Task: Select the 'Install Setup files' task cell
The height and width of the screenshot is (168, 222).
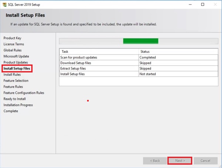Action: (x=99, y=74)
